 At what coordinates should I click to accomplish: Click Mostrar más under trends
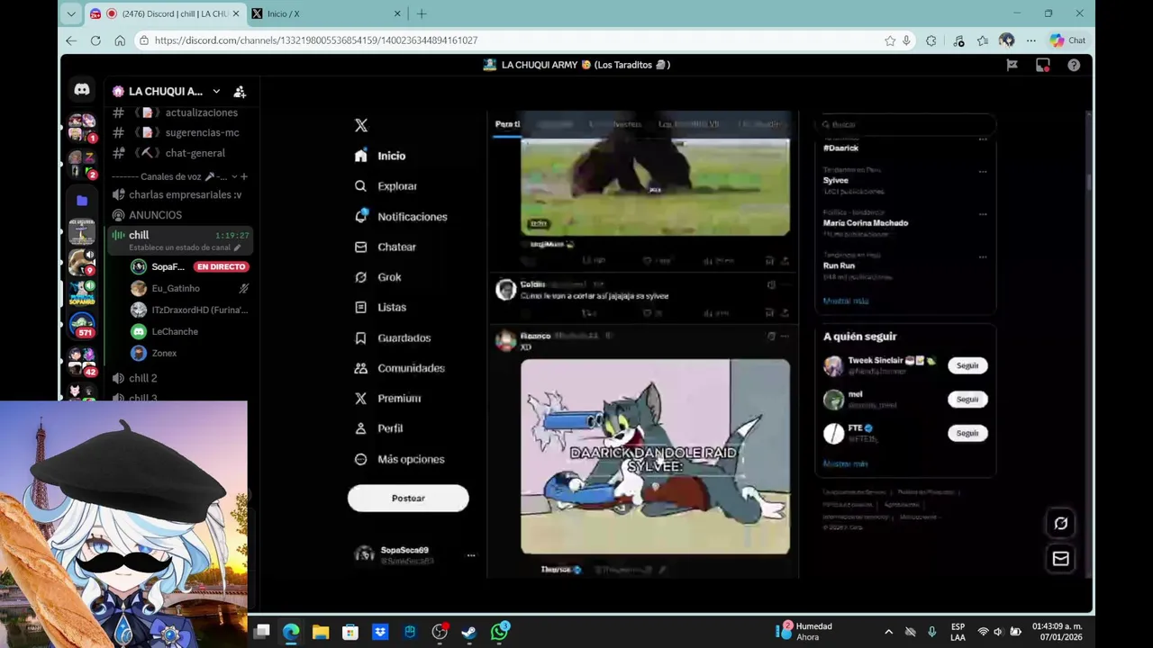pos(846,301)
